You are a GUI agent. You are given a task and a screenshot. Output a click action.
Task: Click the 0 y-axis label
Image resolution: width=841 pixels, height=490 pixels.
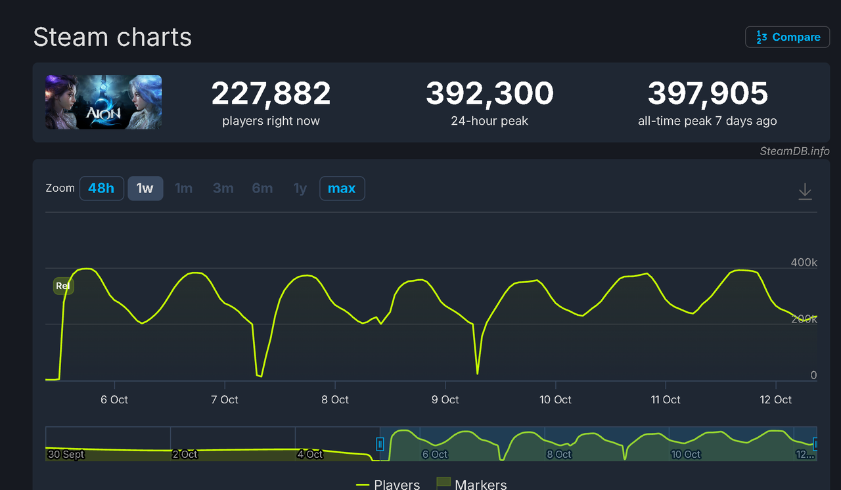(813, 375)
